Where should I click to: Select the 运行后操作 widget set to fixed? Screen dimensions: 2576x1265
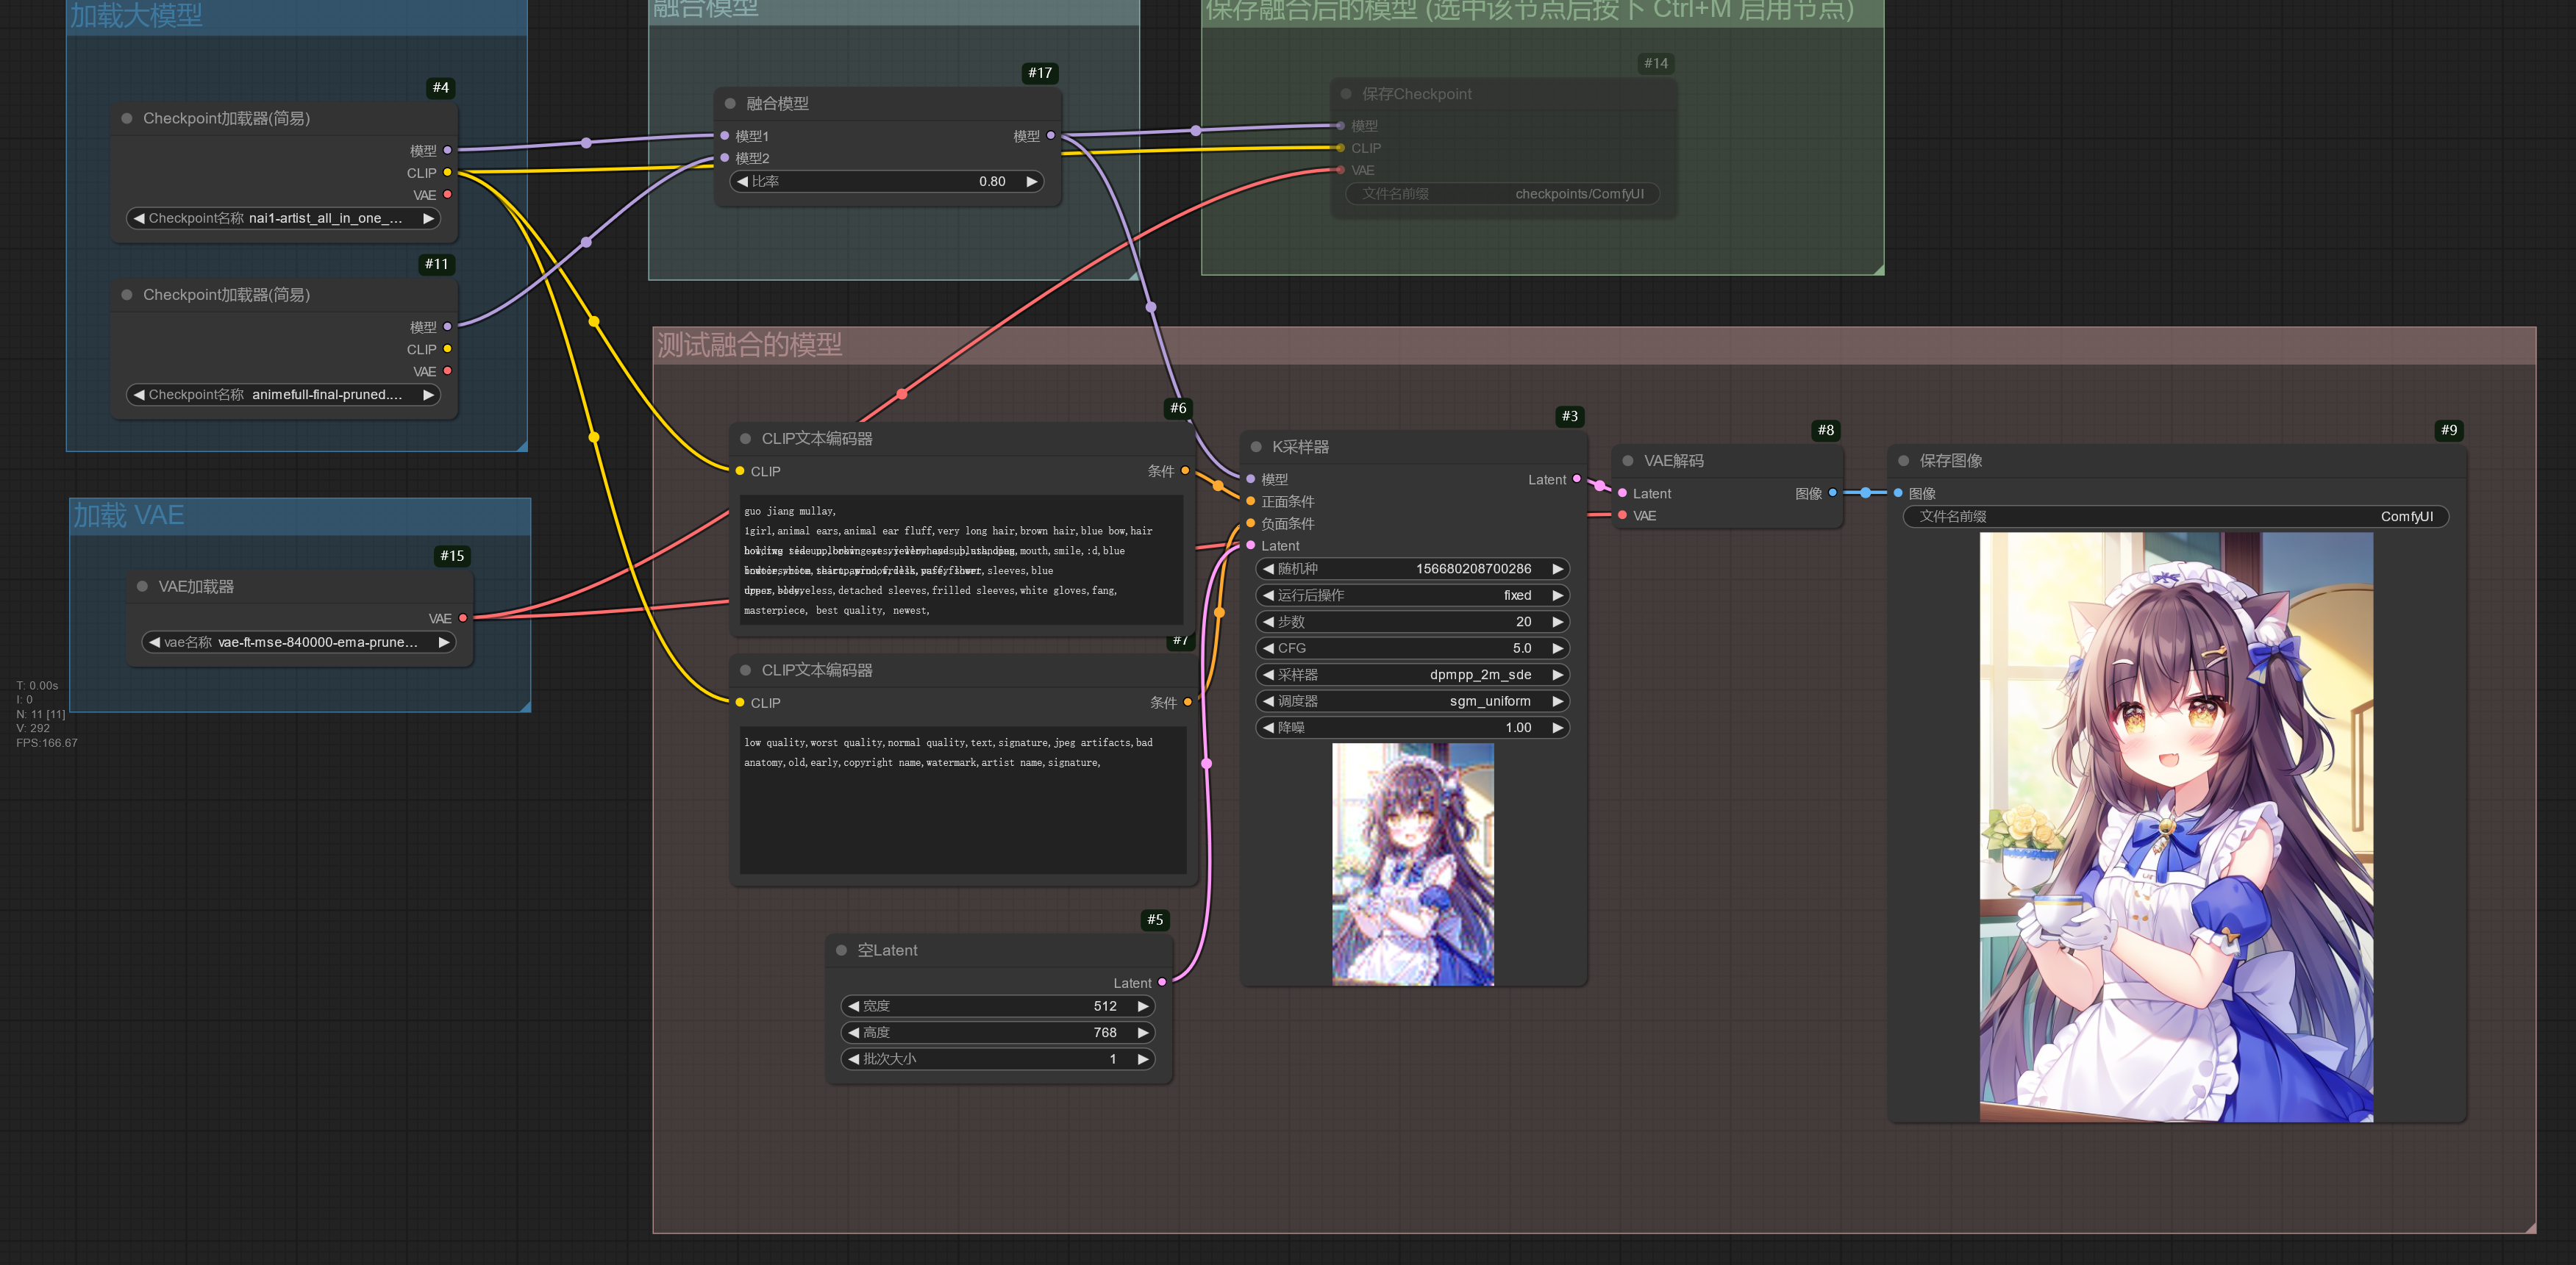(1412, 595)
